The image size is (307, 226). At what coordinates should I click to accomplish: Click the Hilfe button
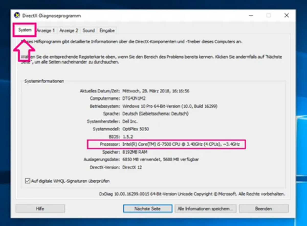(40, 209)
